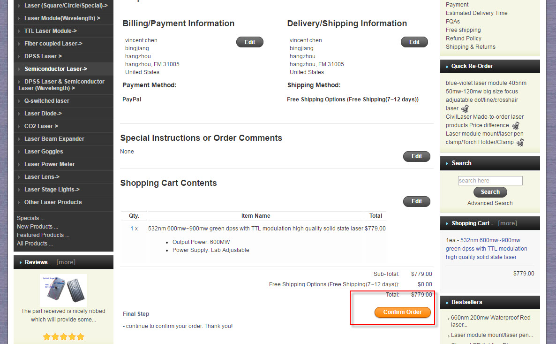Viewport: 556px width, 344px height.
Task: Click the [more] link beside Reviews
Action: point(66,262)
